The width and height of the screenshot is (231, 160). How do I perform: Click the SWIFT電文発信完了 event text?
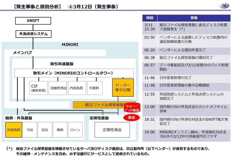point(194,122)
